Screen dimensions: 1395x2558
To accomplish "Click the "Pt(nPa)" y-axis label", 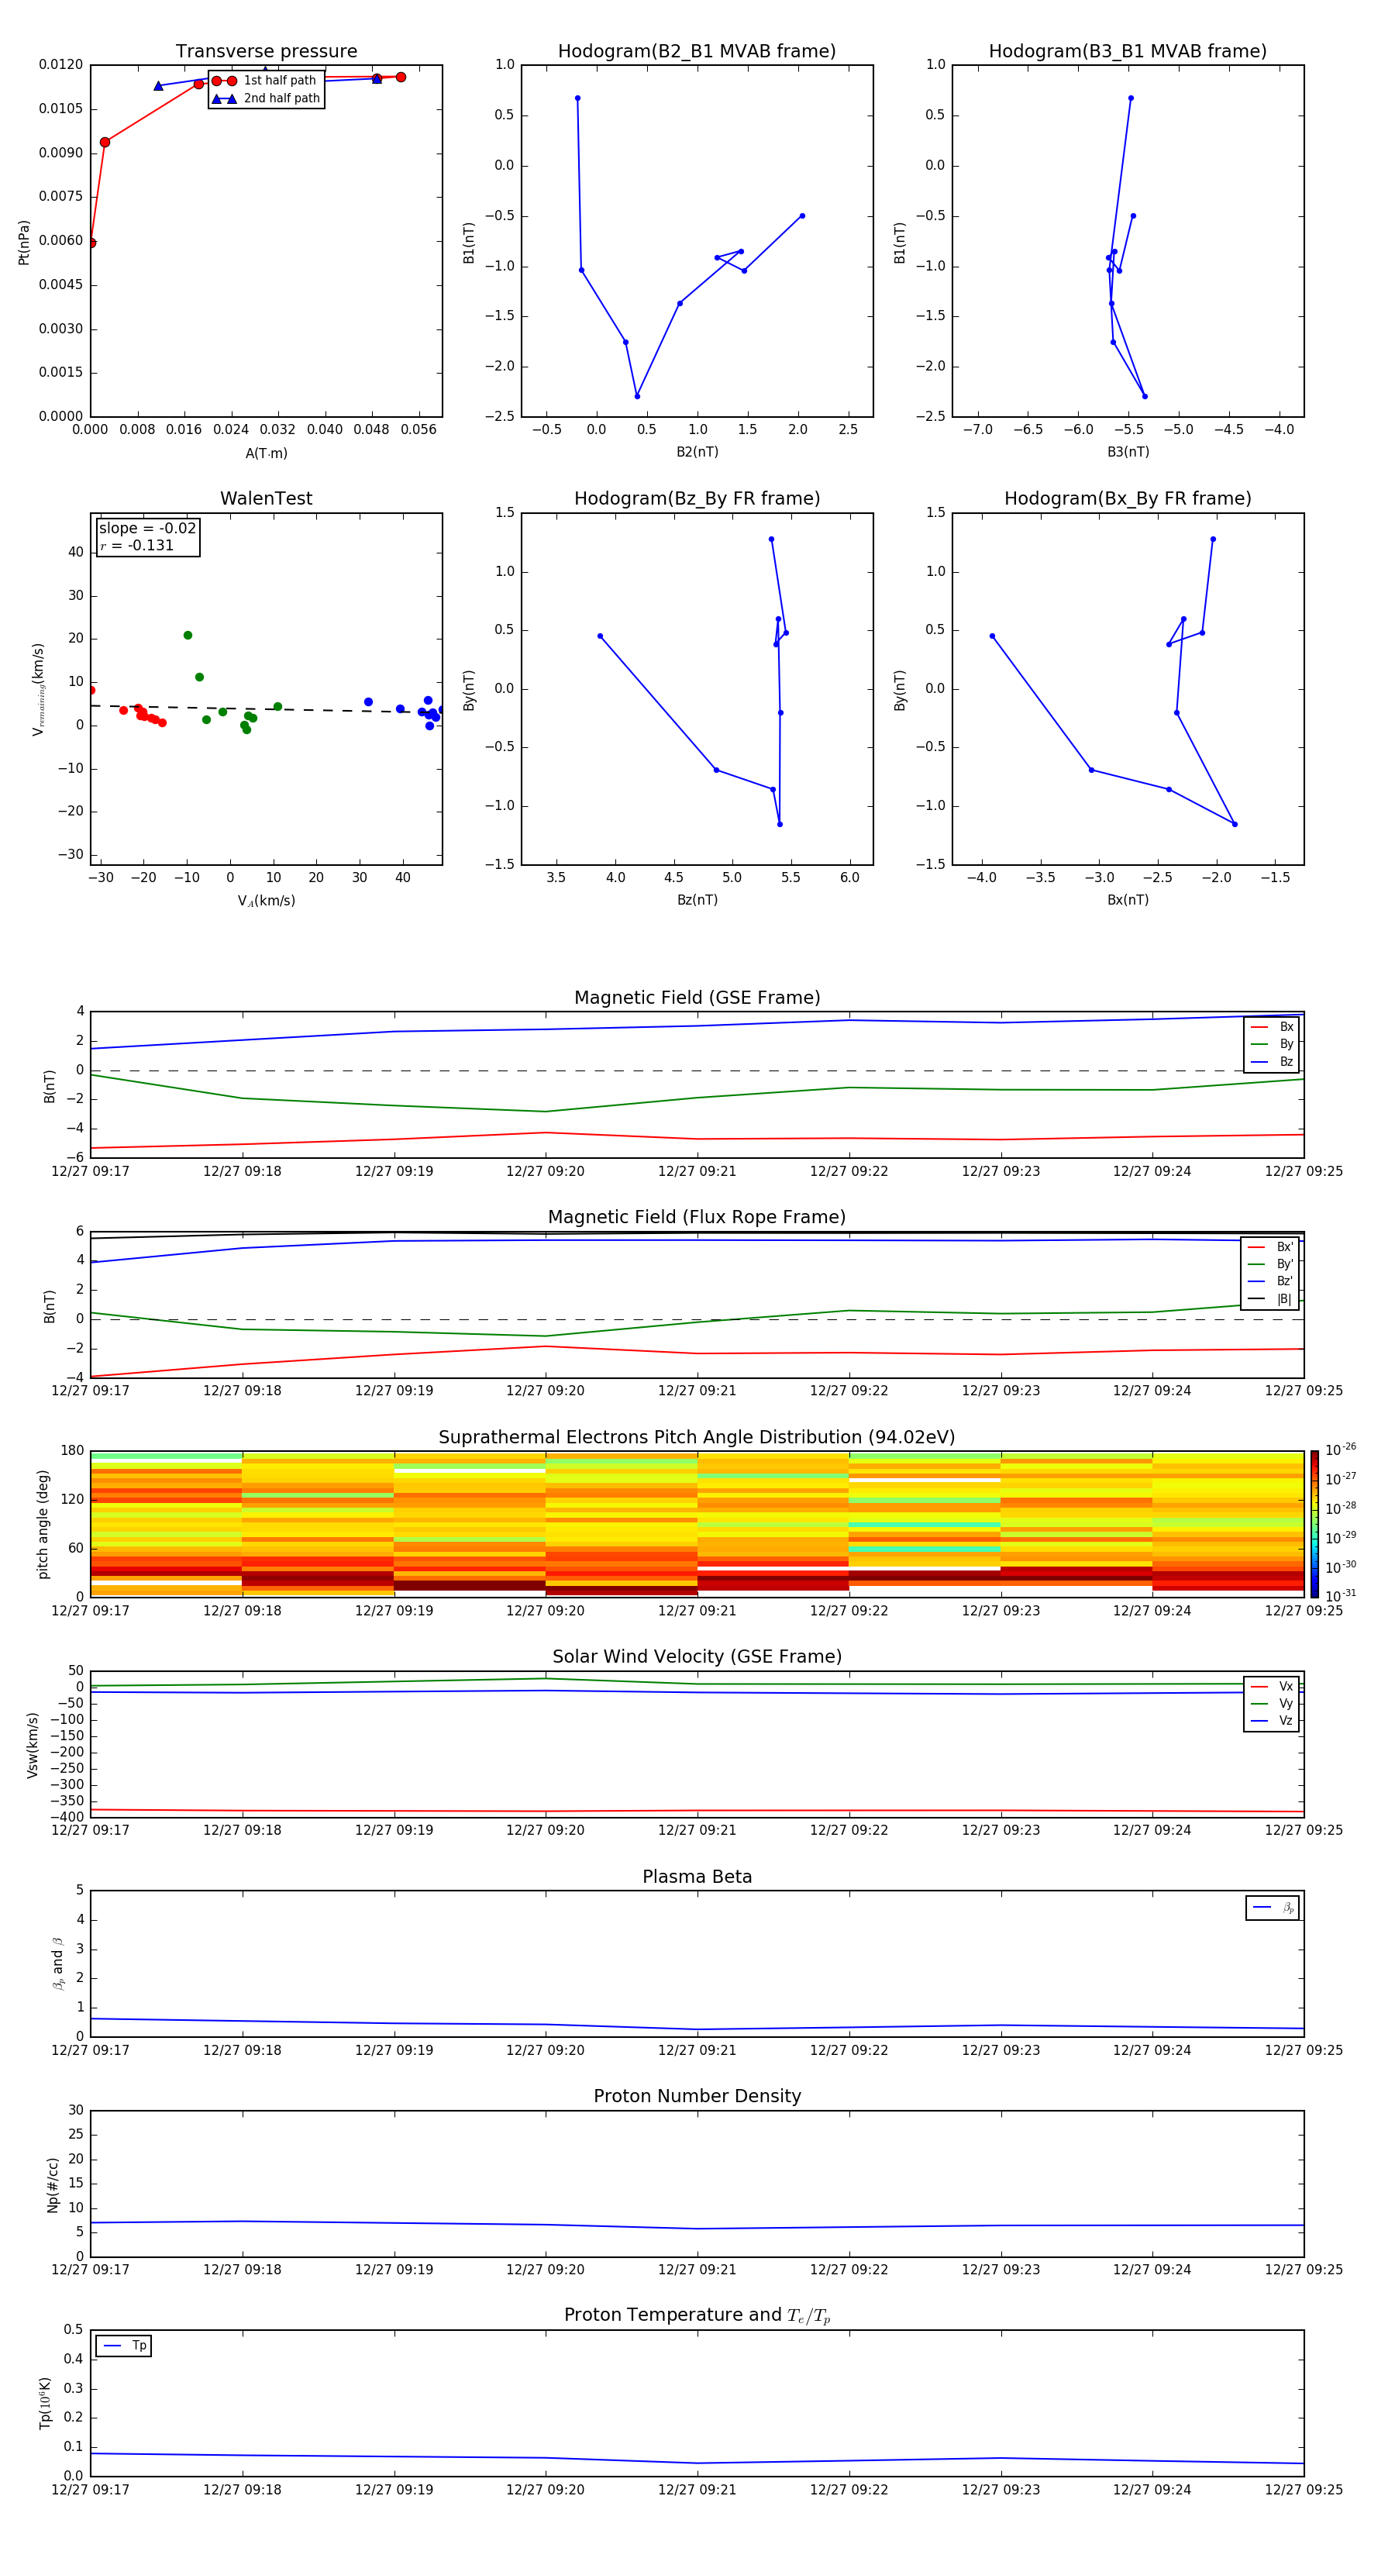I will (x=24, y=241).
